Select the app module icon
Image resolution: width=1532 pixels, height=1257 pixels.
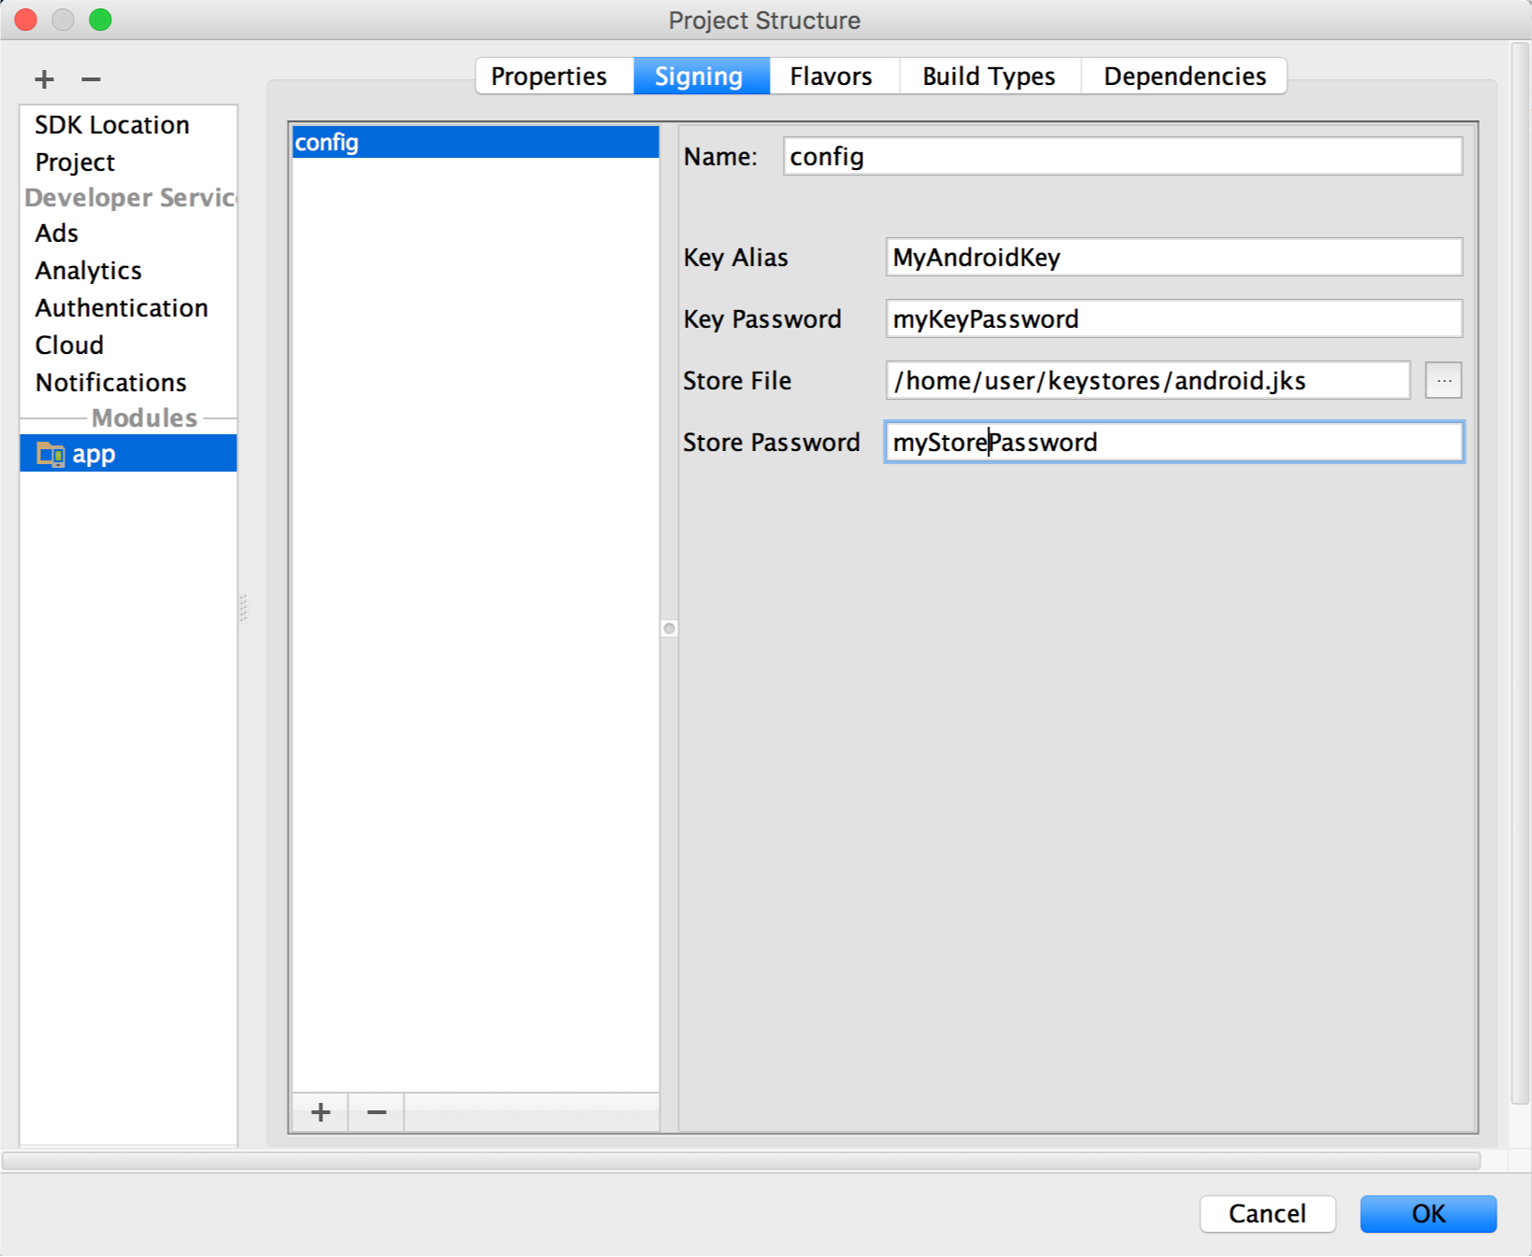click(x=50, y=455)
